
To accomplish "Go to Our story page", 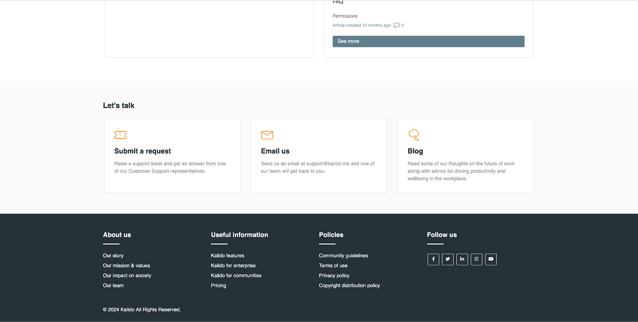I will (x=113, y=256).
